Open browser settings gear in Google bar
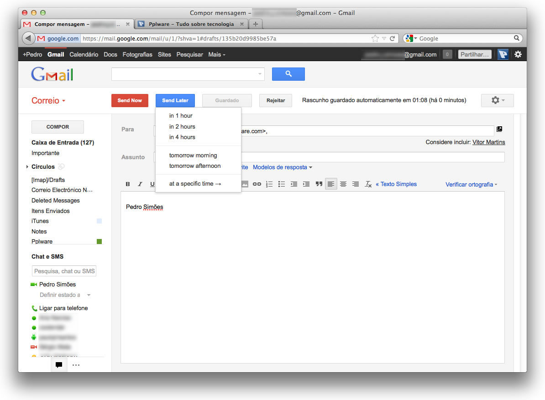The image size is (545, 400). click(x=518, y=55)
